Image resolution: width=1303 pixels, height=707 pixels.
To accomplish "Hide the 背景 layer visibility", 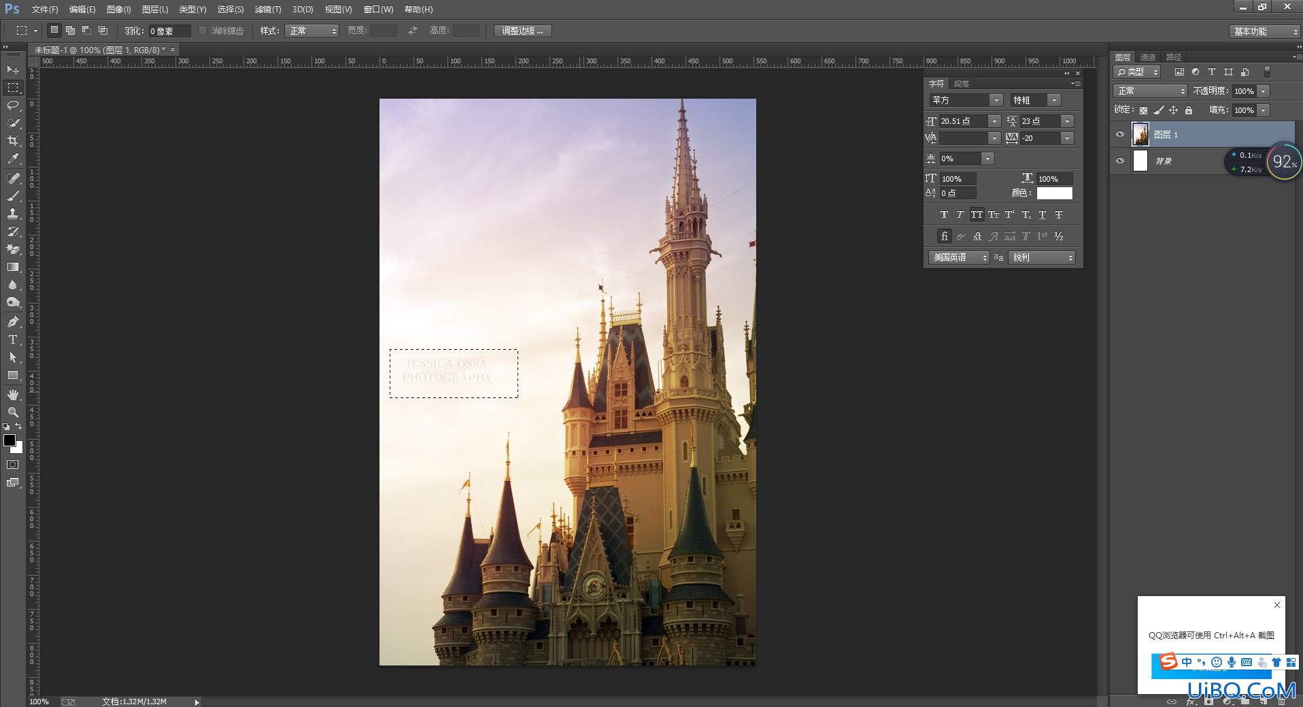I will tap(1120, 161).
